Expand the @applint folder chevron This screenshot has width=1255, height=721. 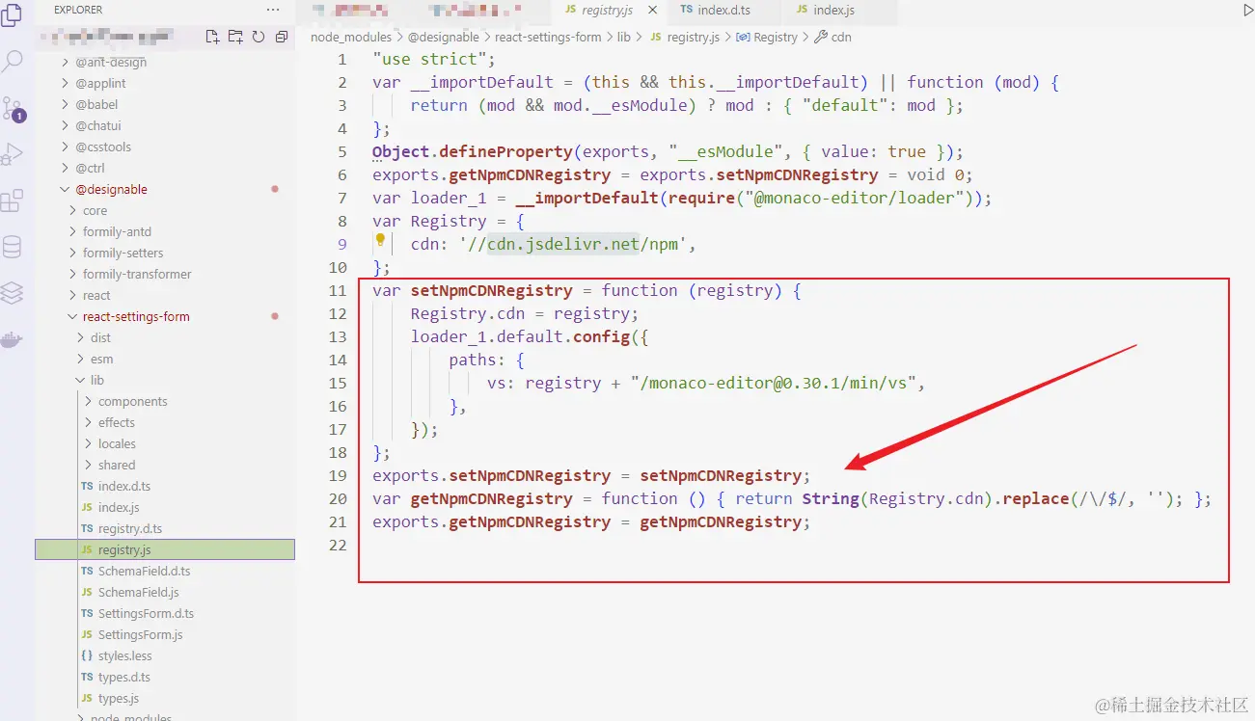point(66,83)
